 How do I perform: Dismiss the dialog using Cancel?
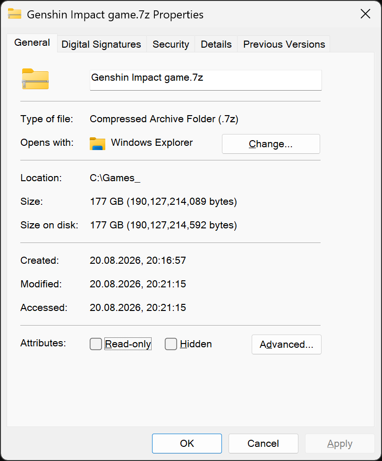[263, 444]
